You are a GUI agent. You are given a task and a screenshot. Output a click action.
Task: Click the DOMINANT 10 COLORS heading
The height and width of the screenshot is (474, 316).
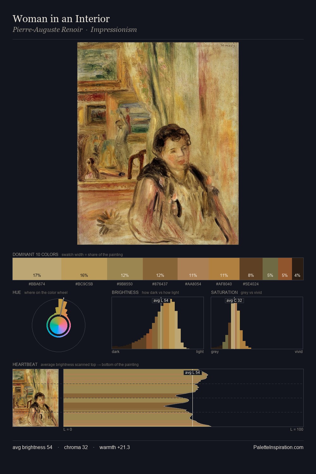[x=35, y=254]
